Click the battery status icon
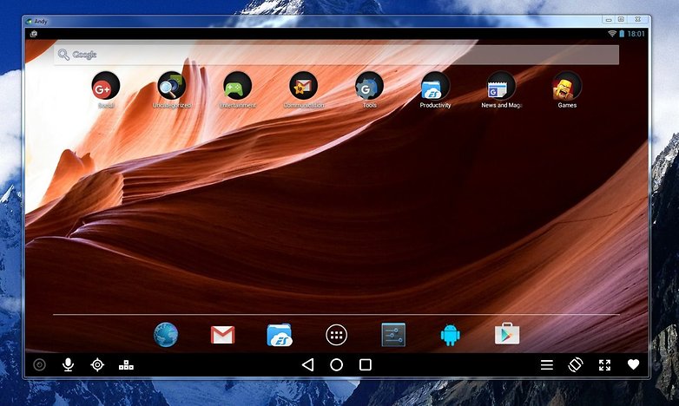The width and height of the screenshot is (679, 406). [x=622, y=33]
